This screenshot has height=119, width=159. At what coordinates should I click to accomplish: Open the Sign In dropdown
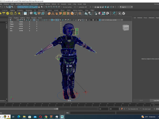click(x=126, y=7)
